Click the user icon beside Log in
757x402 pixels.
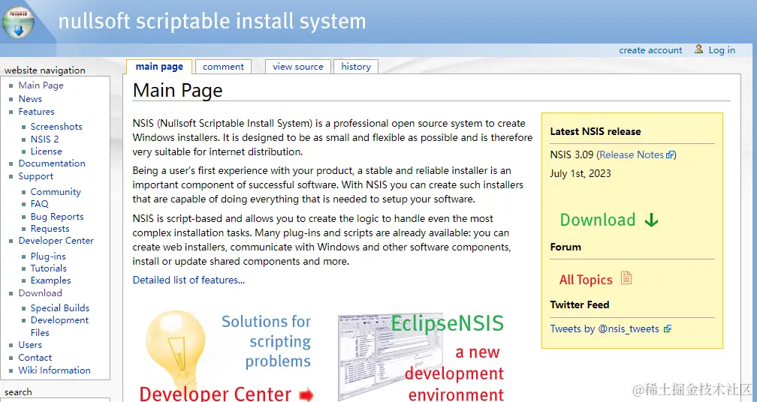pos(698,49)
